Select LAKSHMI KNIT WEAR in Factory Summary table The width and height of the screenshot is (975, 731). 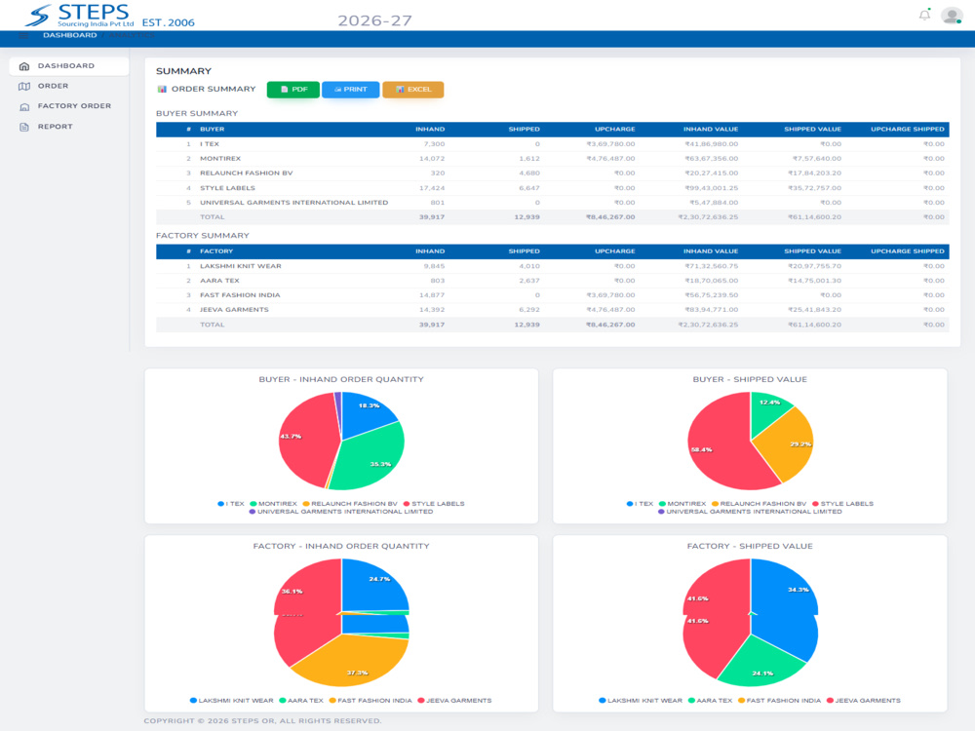(241, 266)
